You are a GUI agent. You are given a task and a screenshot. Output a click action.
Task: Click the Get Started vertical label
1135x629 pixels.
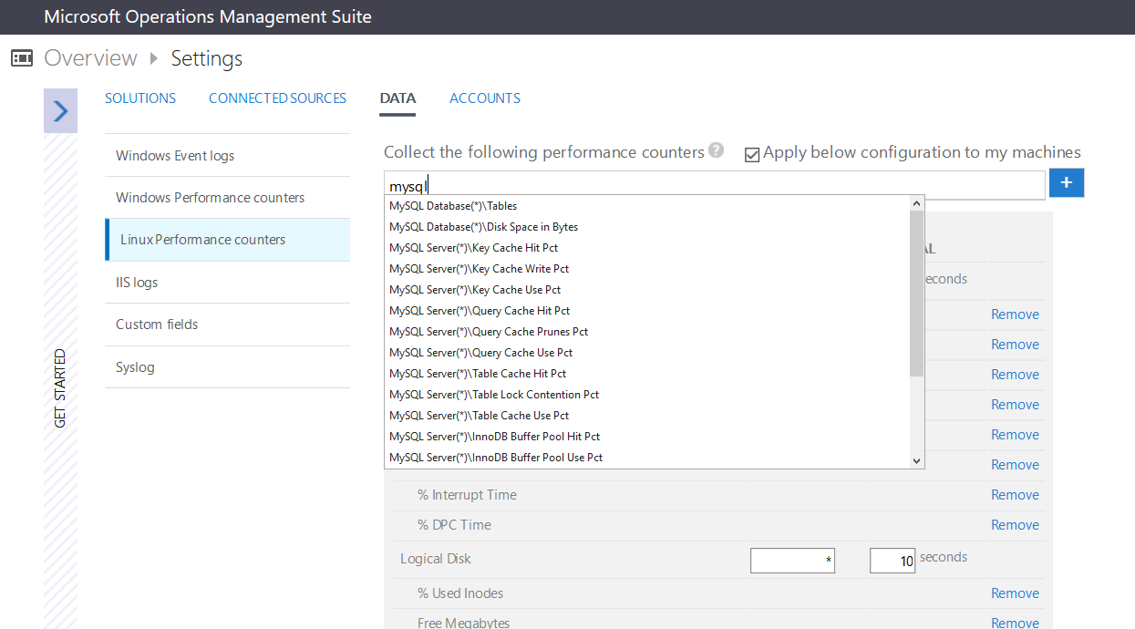point(60,388)
